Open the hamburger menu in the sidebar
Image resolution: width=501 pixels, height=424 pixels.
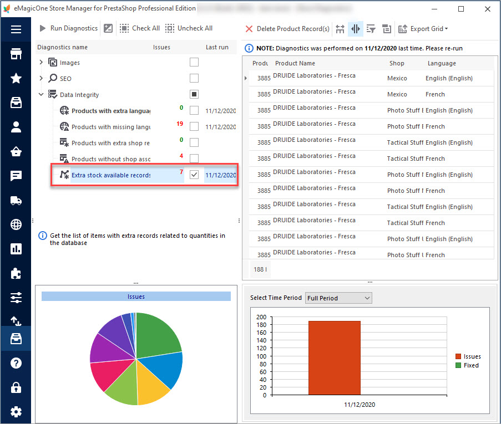point(16,29)
